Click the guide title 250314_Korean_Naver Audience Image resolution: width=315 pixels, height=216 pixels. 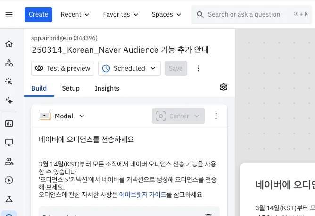click(120, 50)
